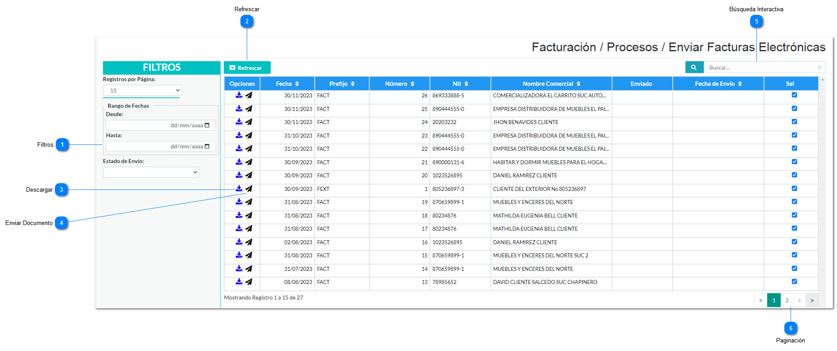
Task: Select cell COMERCIALIZADORA EL CARRITO SUC AUTO...
Action: 551,95
